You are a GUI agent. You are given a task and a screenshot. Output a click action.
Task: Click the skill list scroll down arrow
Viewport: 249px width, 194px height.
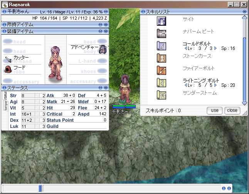pos(244,103)
